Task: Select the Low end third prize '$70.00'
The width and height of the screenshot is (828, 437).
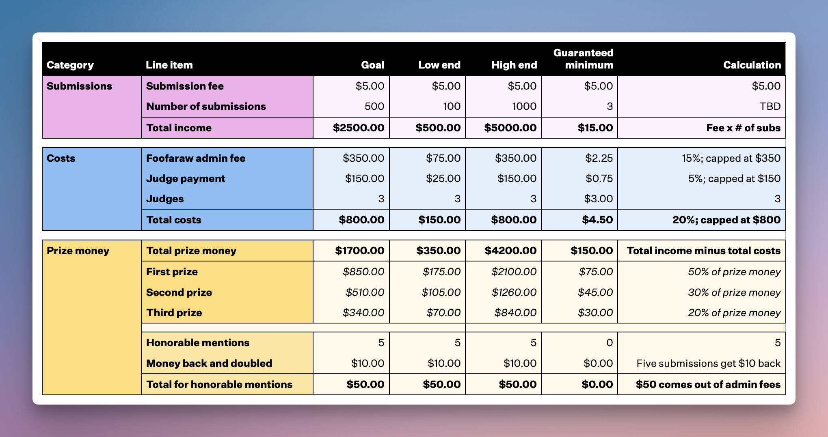Action: click(x=443, y=313)
